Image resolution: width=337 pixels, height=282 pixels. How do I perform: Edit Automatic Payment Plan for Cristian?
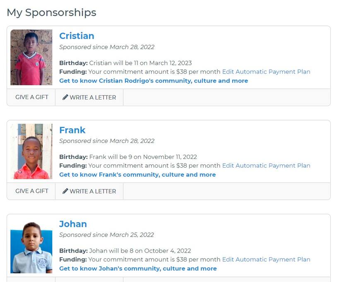(x=266, y=72)
